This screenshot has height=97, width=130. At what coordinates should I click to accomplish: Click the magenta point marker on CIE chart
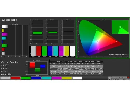[98, 49]
